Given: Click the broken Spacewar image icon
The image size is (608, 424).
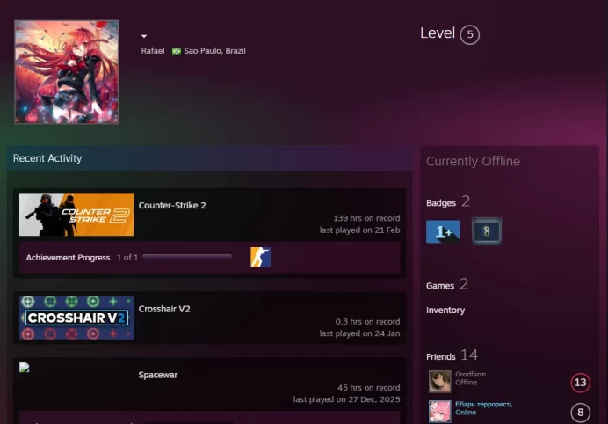Looking at the screenshot, I should tap(24, 368).
